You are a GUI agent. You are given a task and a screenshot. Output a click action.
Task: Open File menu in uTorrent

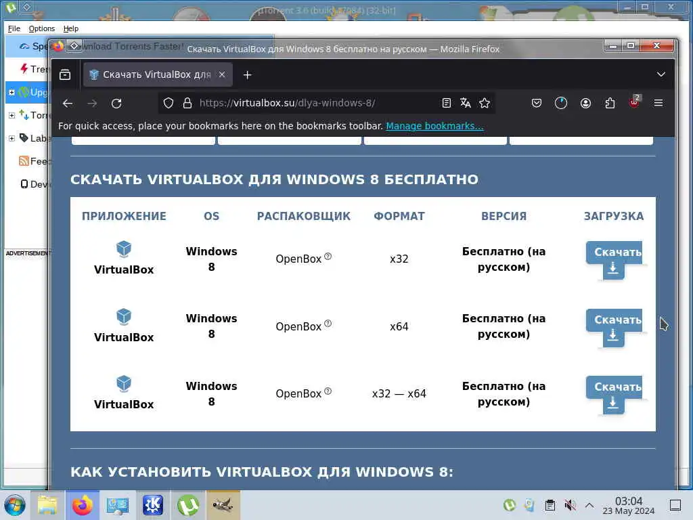pyautogui.click(x=14, y=28)
